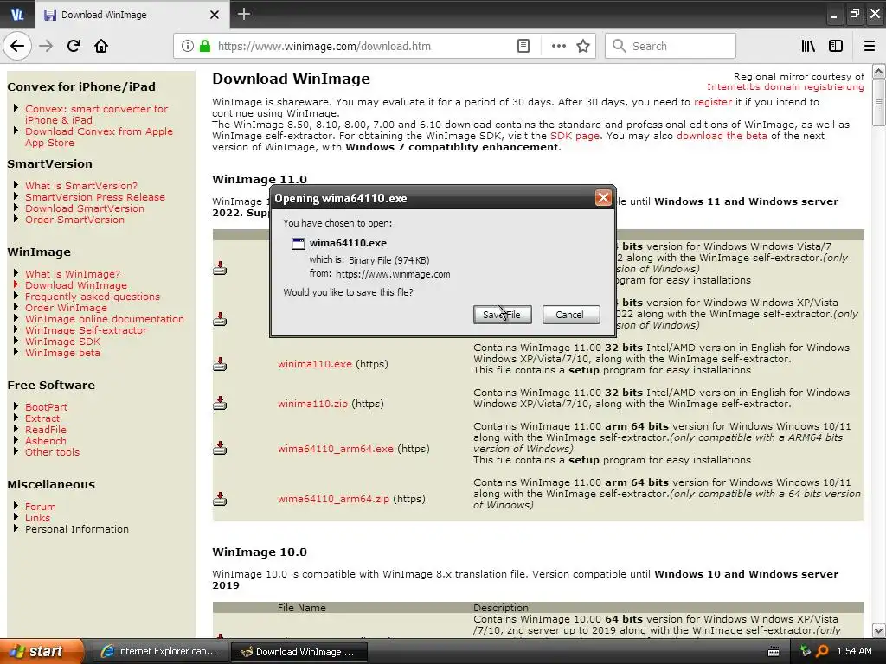This screenshot has height=664, width=886.
Task: Open Download Convex from Apple App Store
Action: tap(99, 137)
